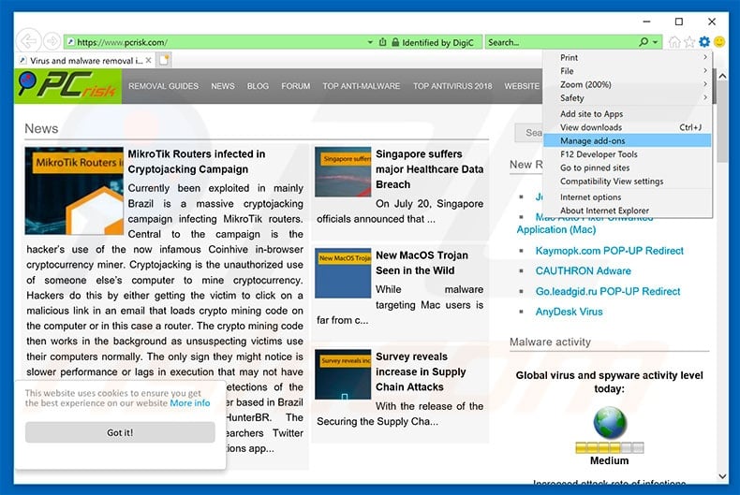Open Compatibility View settings

click(628, 181)
